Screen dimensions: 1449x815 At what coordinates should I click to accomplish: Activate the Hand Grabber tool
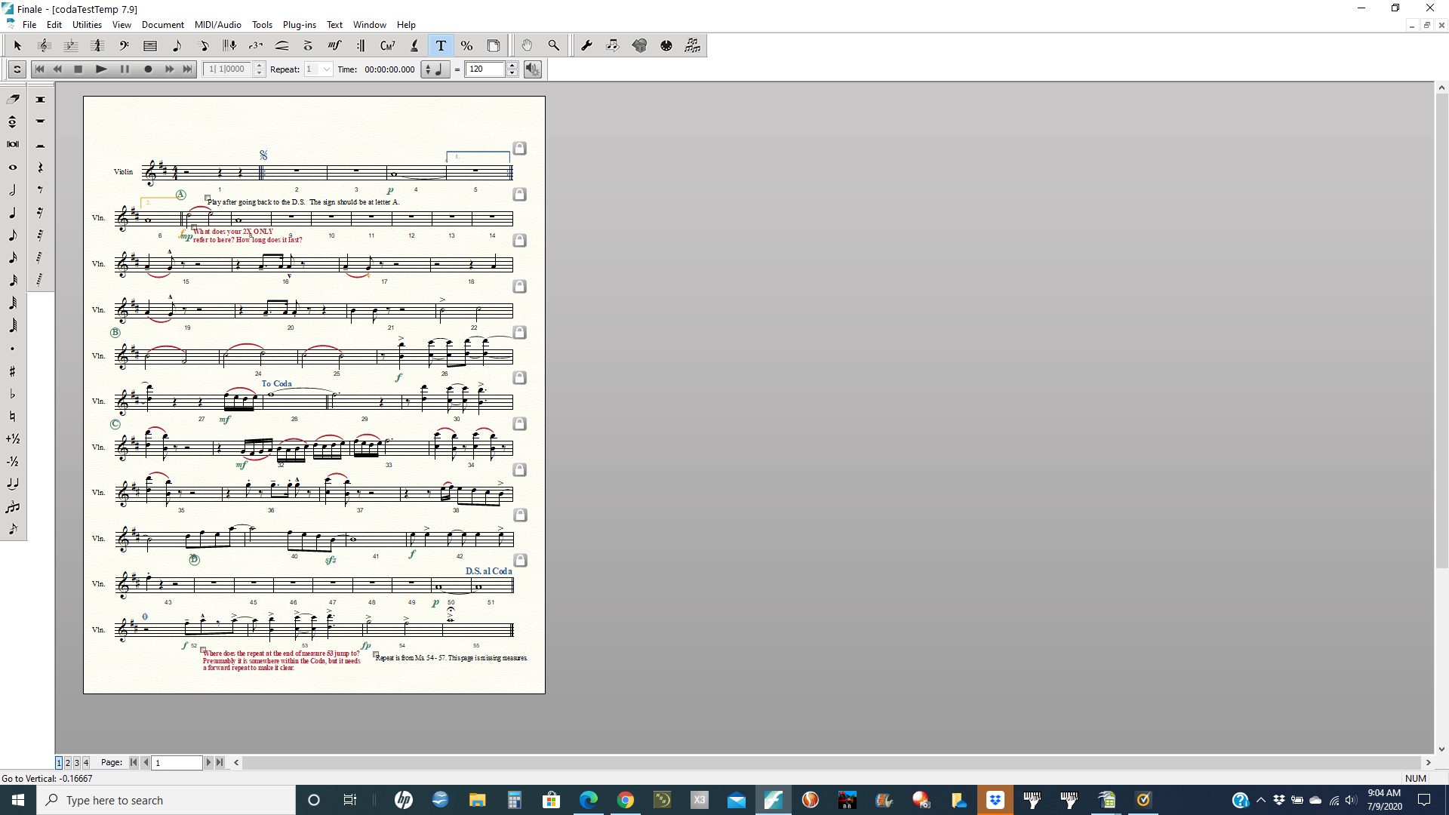coord(527,46)
